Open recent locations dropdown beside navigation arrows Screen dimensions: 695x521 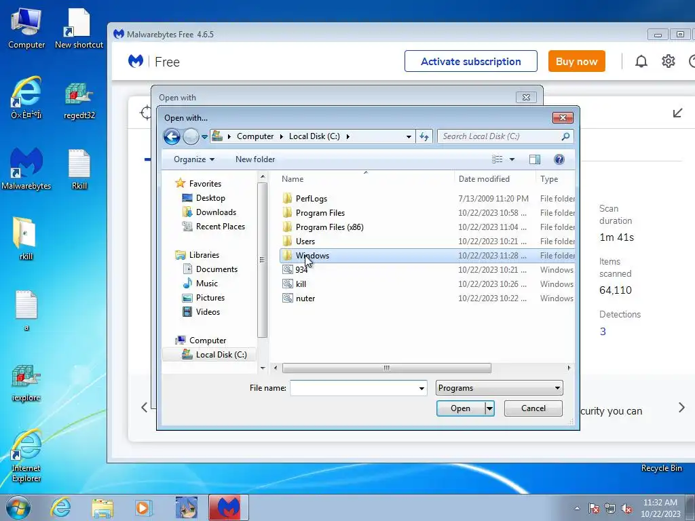(204, 137)
